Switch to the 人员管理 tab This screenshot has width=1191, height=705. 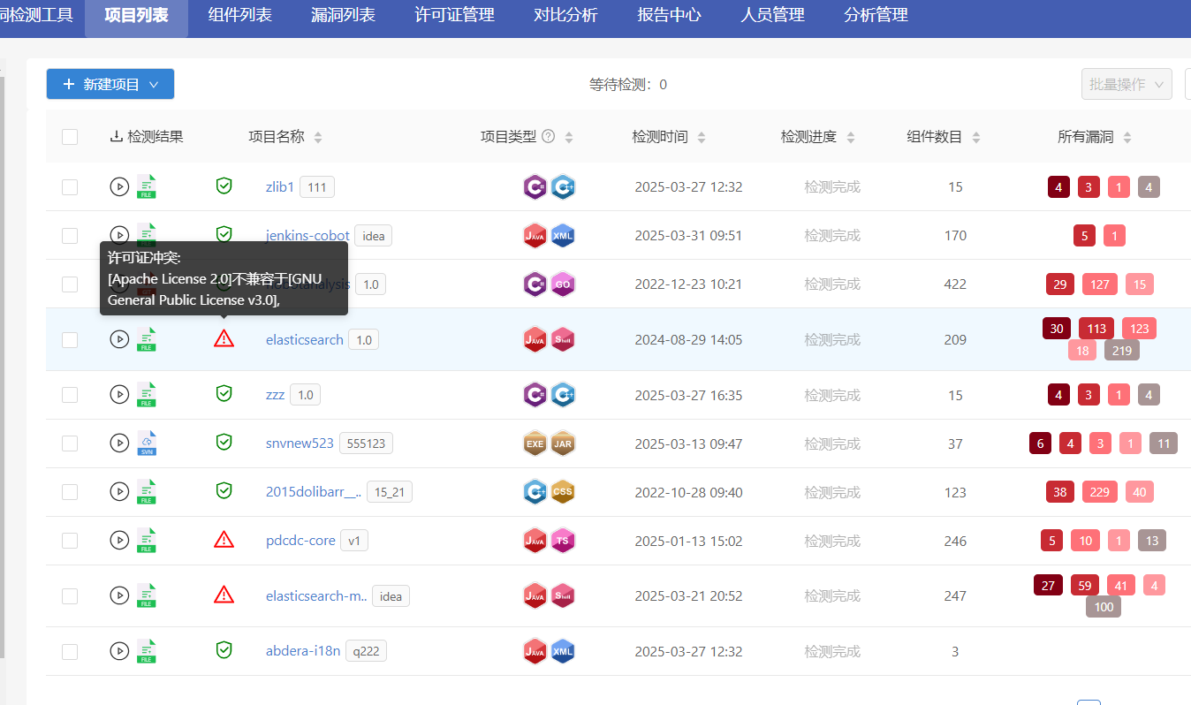tap(773, 15)
